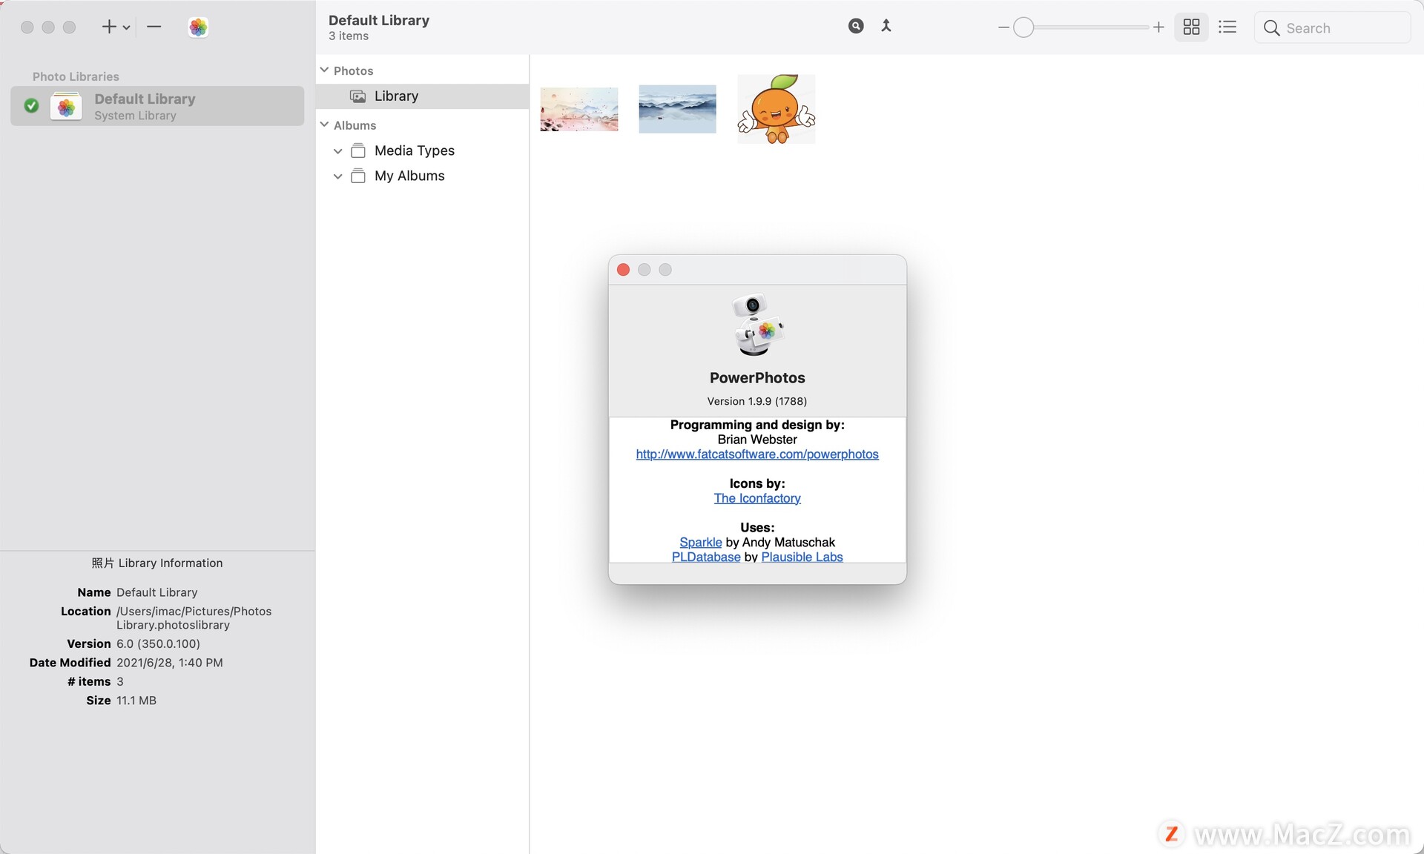Viewport: 1424px width, 854px height.
Task: Click green checkmark on Default Library
Action: coord(31,105)
